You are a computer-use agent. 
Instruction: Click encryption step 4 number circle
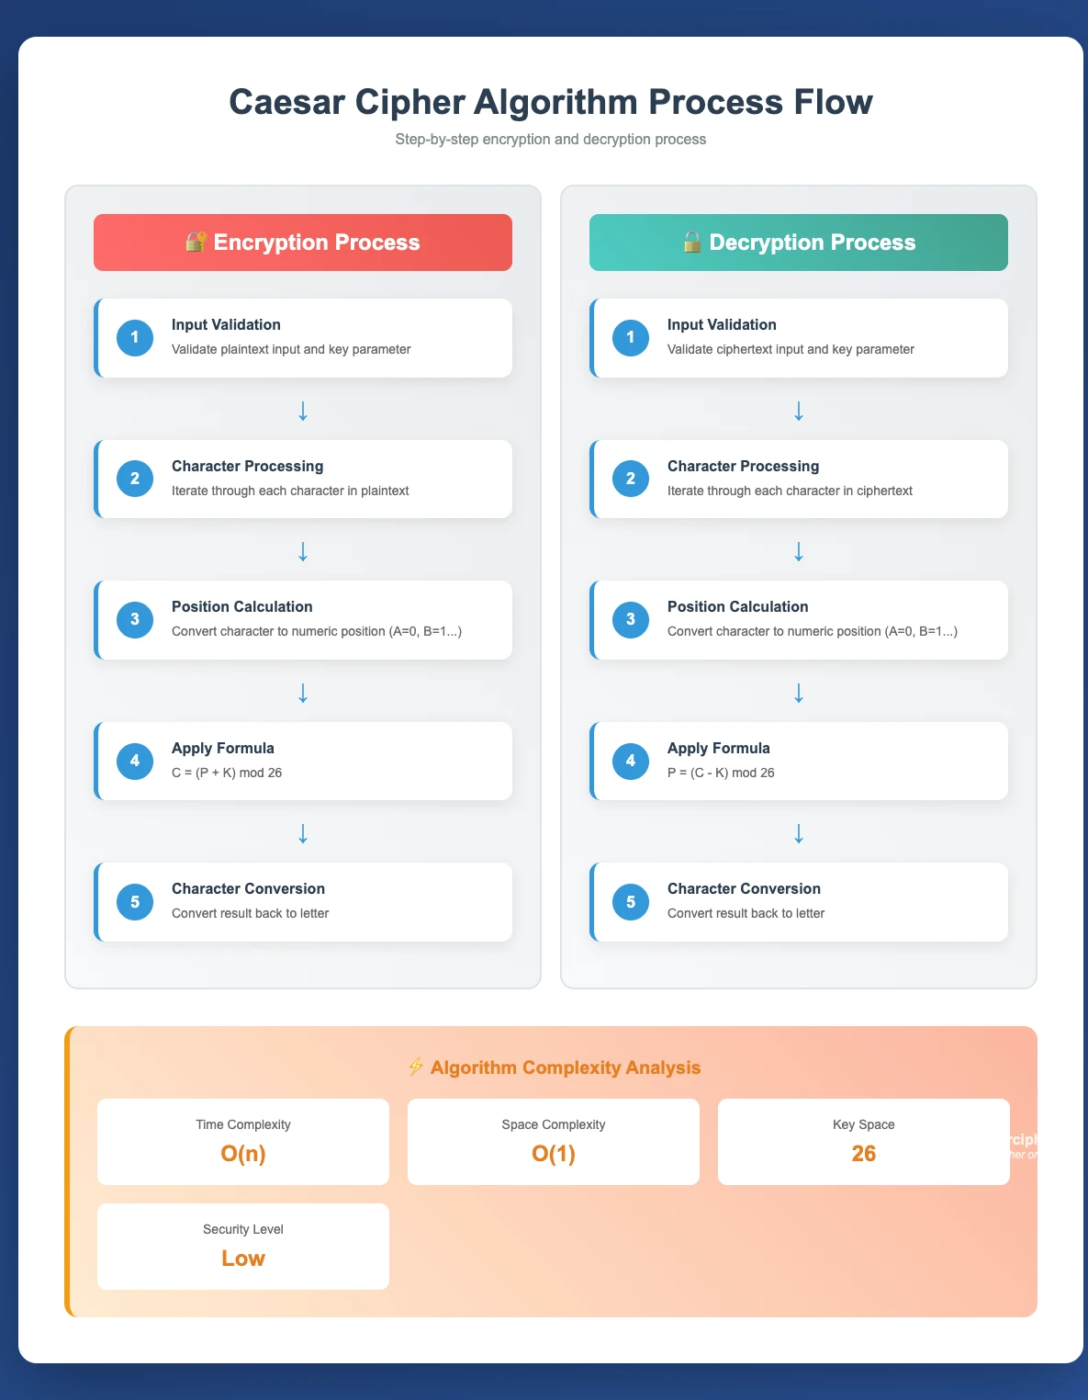click(135, 761)
